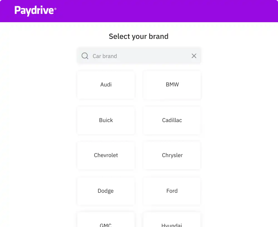
Task: Choose the Hyundai brand card
Action: pos(172,221)
